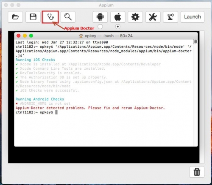Open Android settings with robot icon
This screenshot has width=212, height=185.
pyautogui.click(x=100, y=17)
